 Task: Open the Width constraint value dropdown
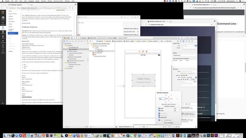tap(180, 108)
